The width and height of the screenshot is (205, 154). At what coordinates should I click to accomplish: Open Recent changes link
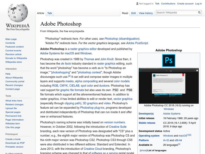point(14,85)
